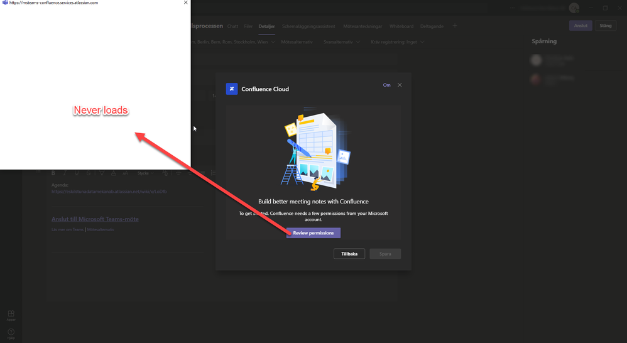Open the more options ellipsis in title bar
This screenshot has height=343, width=627.
coord(512,8)
